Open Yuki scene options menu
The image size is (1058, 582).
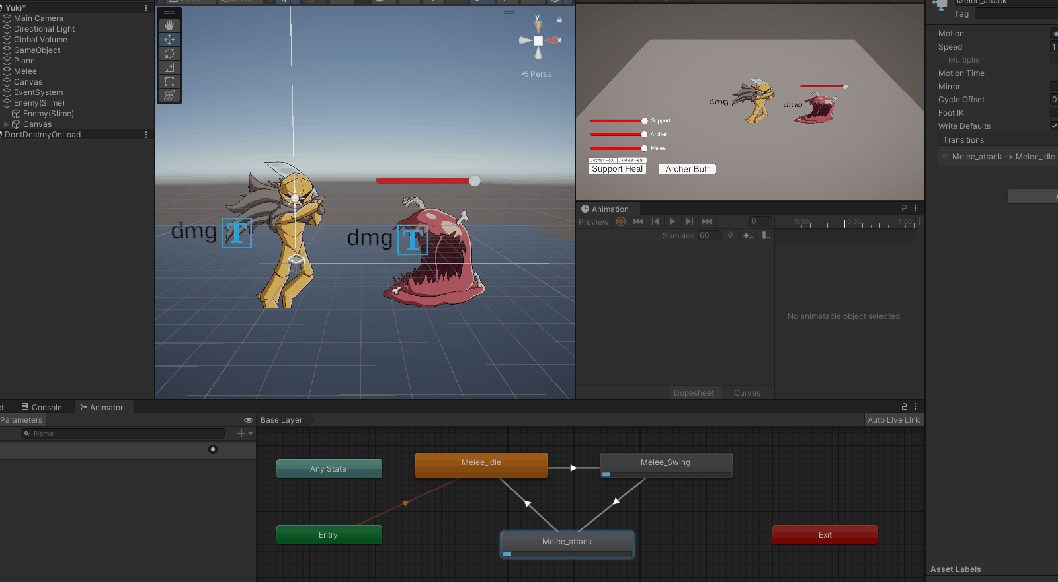pyautogui.click(x=146, y=8)
